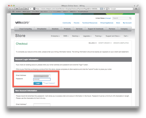
Task: Click the reload page icon in address bar
Action: pos(105,9)
